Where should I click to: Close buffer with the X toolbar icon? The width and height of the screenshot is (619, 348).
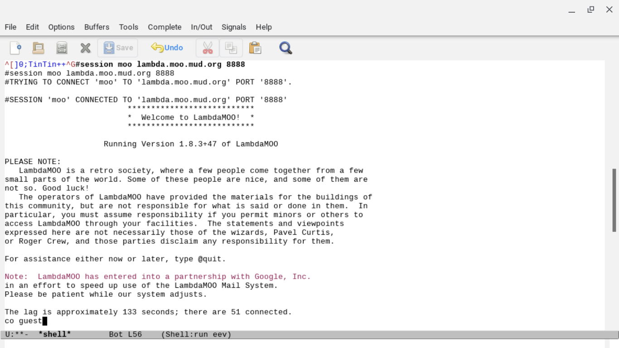85,48
